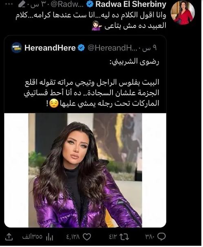The height and width of the screenshot is (247, 203).
Task: Click Radwa El Sherbiny's verified badge
Action: tap(90, 4)
